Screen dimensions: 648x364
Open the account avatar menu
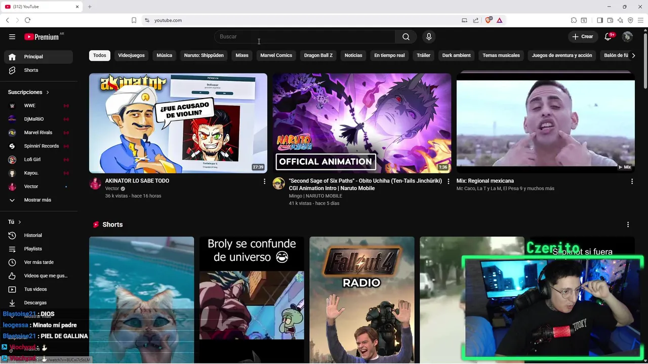[x=627, y=36]
